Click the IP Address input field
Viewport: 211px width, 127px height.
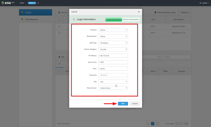tap(113, 56)
